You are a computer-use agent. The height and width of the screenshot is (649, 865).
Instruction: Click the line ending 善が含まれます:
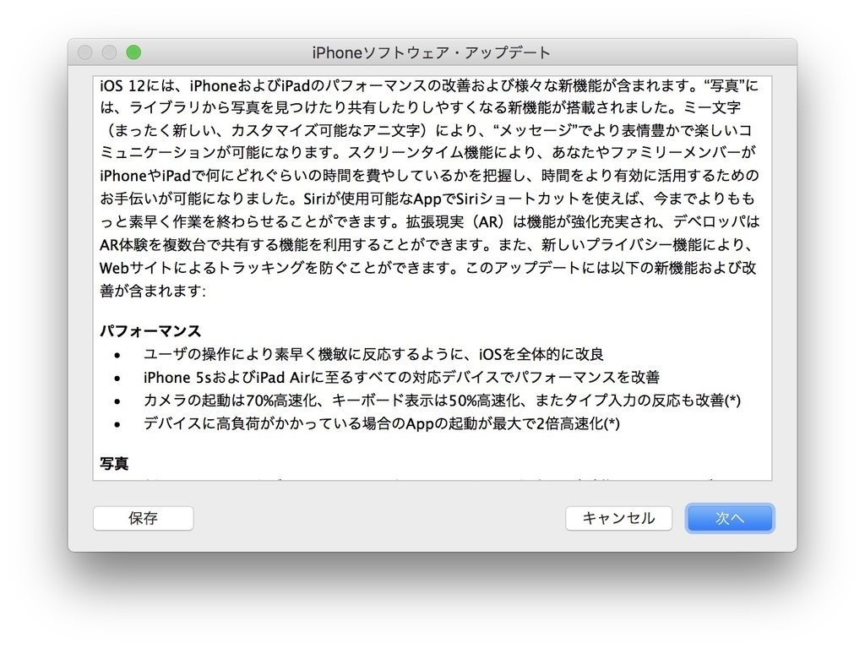tap(153, 291)
